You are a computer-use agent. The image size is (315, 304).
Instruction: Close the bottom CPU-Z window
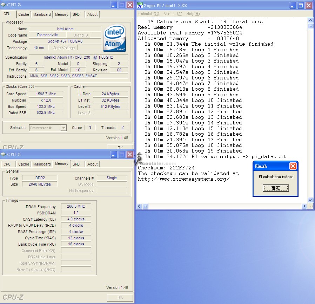point(130,154)
